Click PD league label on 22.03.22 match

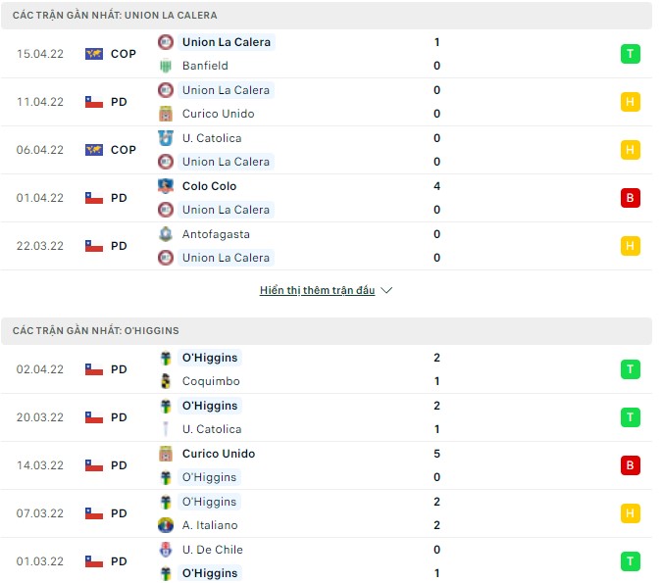click(119, 246)
